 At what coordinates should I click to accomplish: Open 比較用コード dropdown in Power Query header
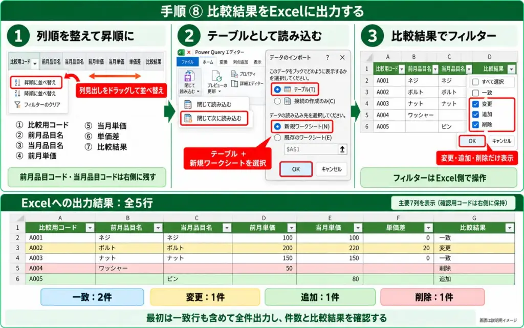point(35,62)
